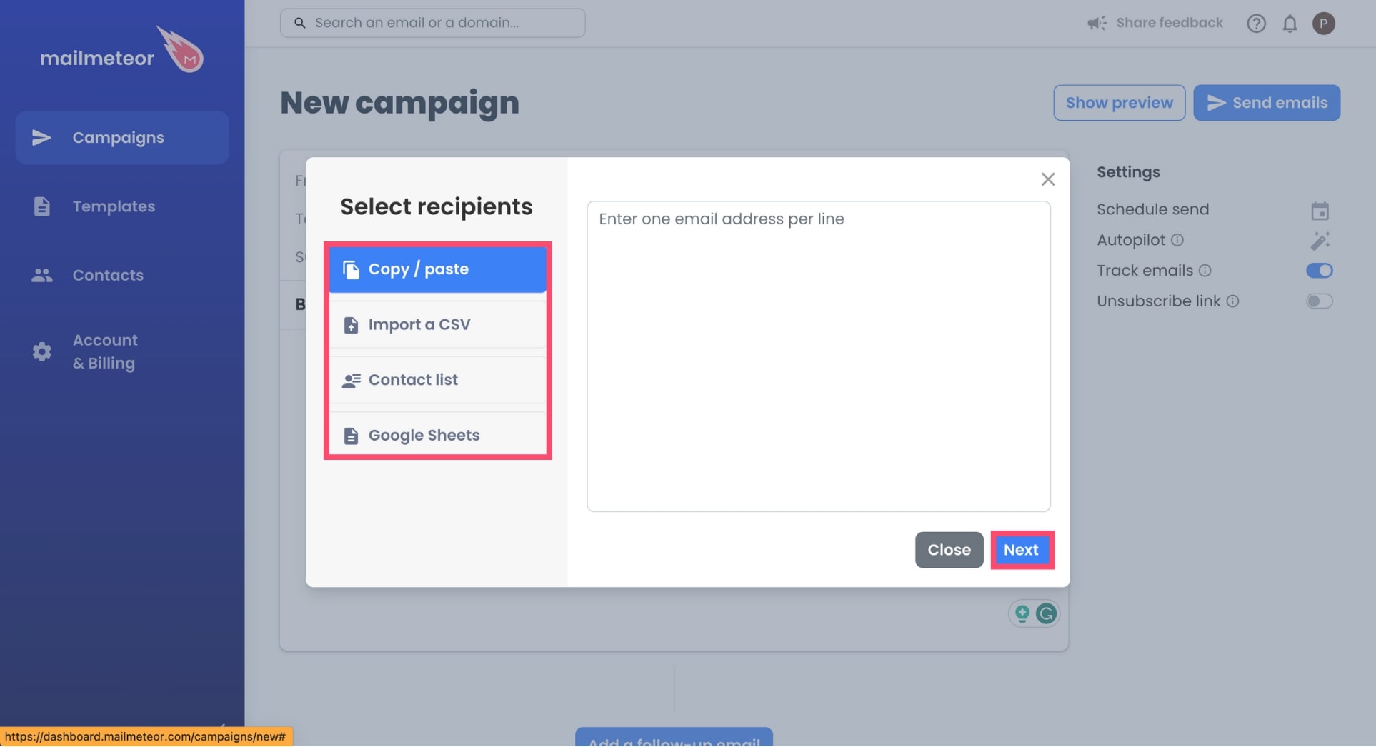Open the help question mark icon
The width and height of the screenshot is (1376, 747).
1256,24
